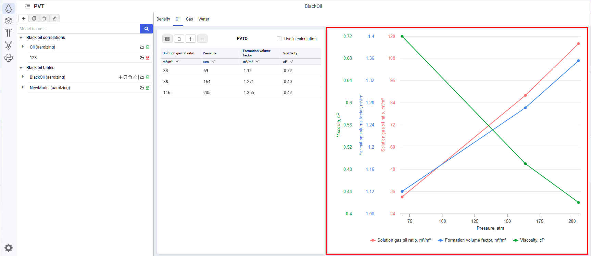
Task: Delete the BlackOil (aarolzing) model
Action: 130,77
